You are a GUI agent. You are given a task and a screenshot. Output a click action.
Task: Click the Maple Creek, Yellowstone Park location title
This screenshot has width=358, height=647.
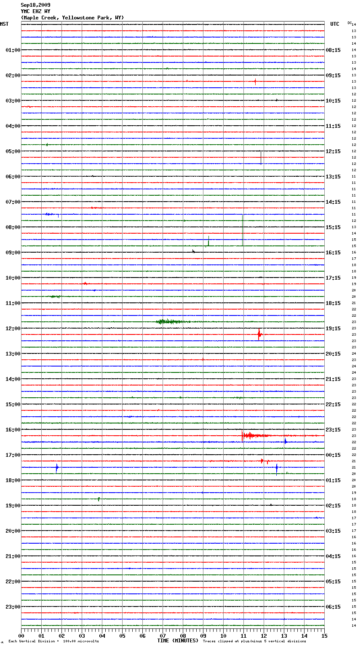pos(72,18)
